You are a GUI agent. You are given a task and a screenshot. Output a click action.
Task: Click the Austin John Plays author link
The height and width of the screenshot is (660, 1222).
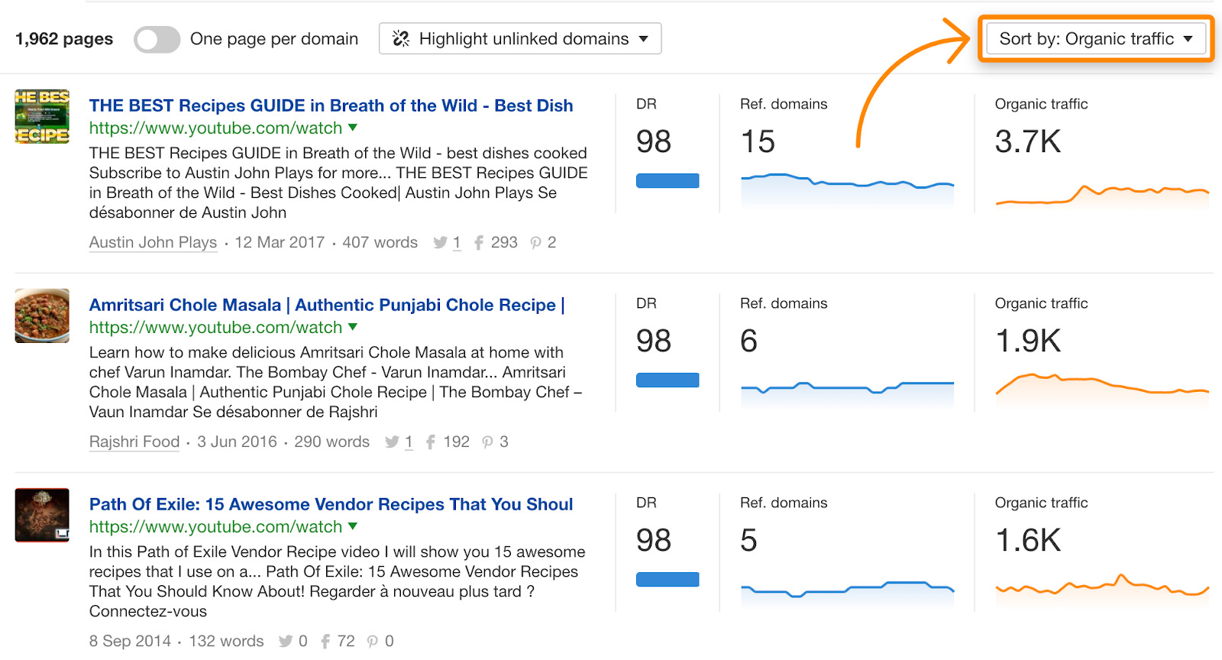coord(153,243)
